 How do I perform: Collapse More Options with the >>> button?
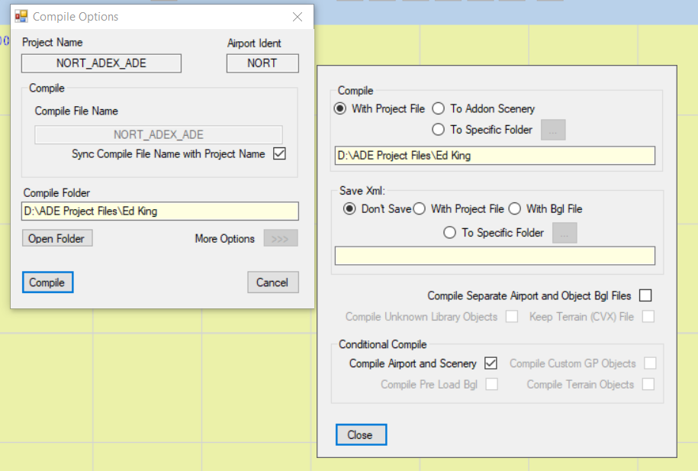tap(280, 238)
